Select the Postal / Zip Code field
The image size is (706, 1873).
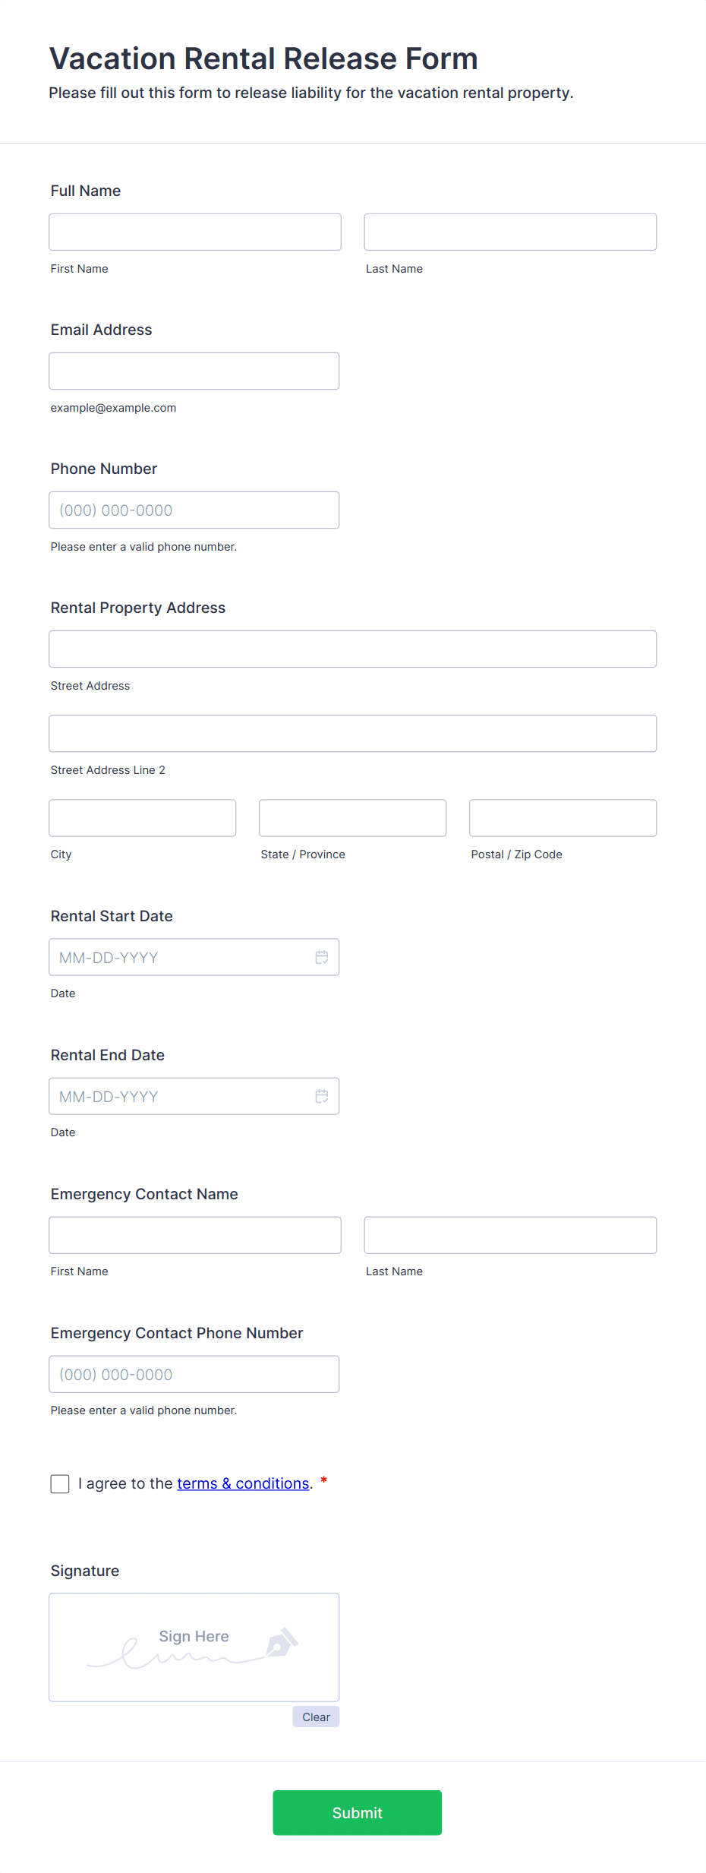tap(563, 818)
